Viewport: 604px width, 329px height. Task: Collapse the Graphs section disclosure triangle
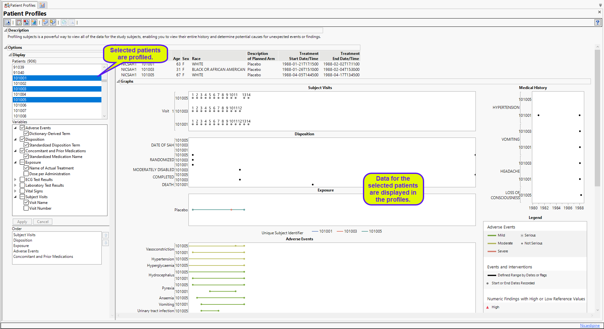click(118, 81)
